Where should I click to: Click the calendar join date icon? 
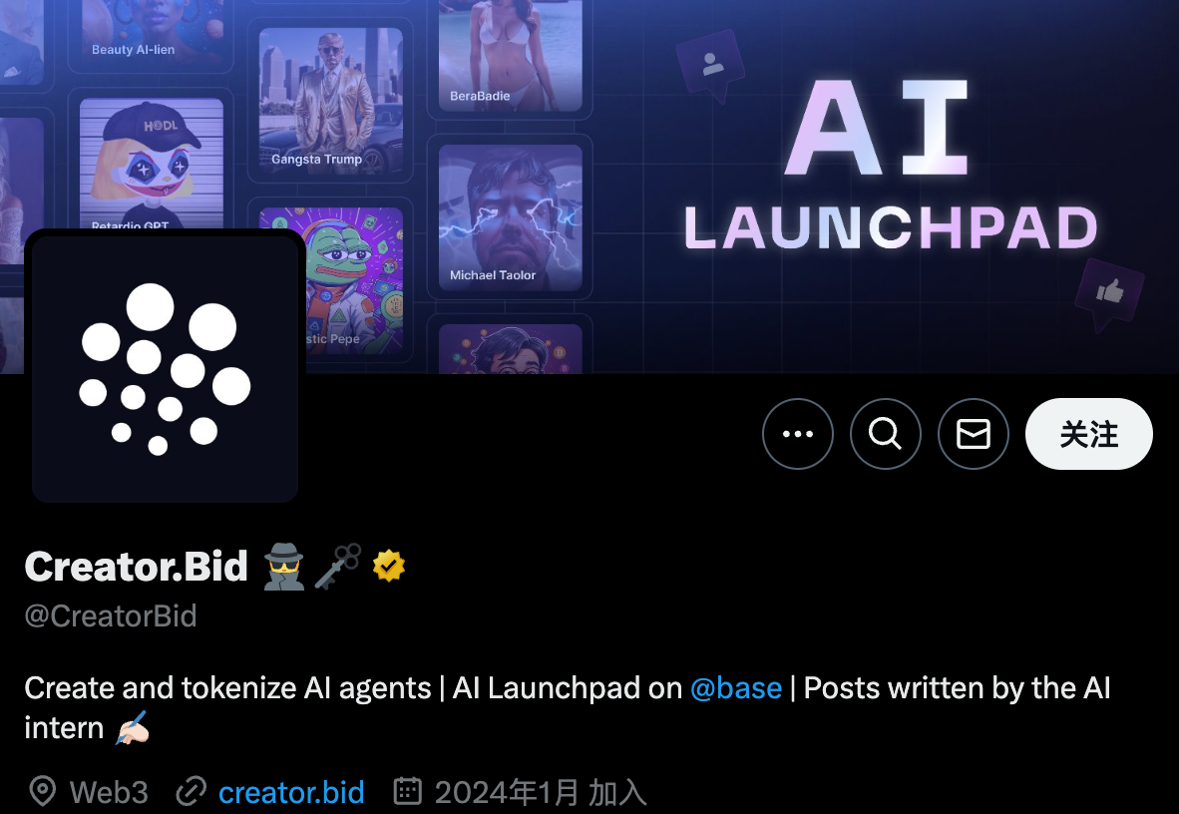pos(408,791)
